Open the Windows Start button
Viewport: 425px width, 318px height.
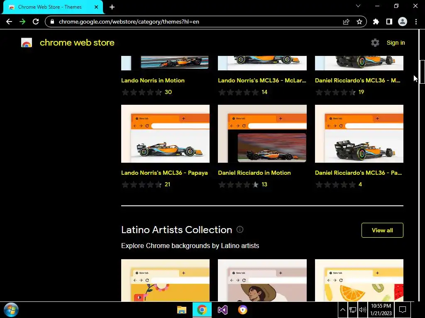point(11,310)
